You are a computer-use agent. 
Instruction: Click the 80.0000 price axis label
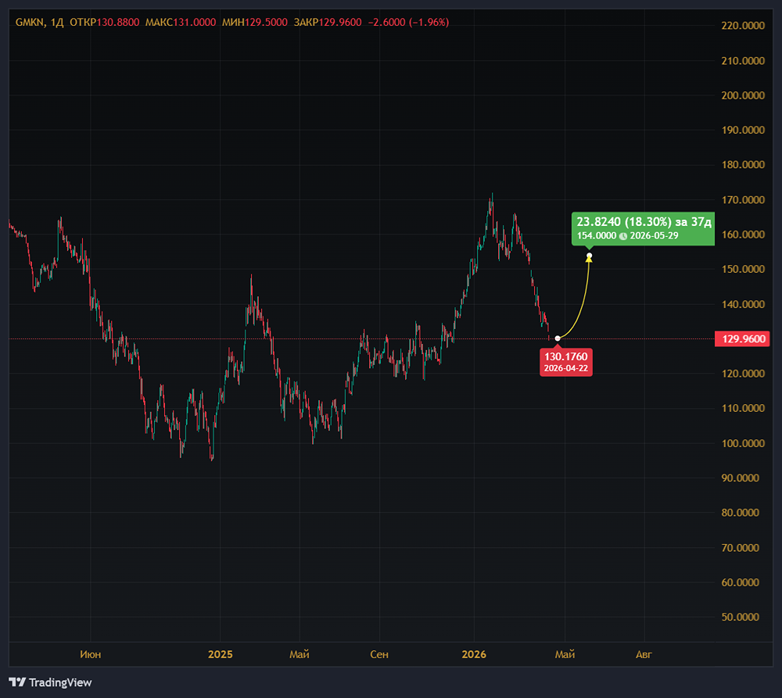pyautogui.click(x=741, y=513)
